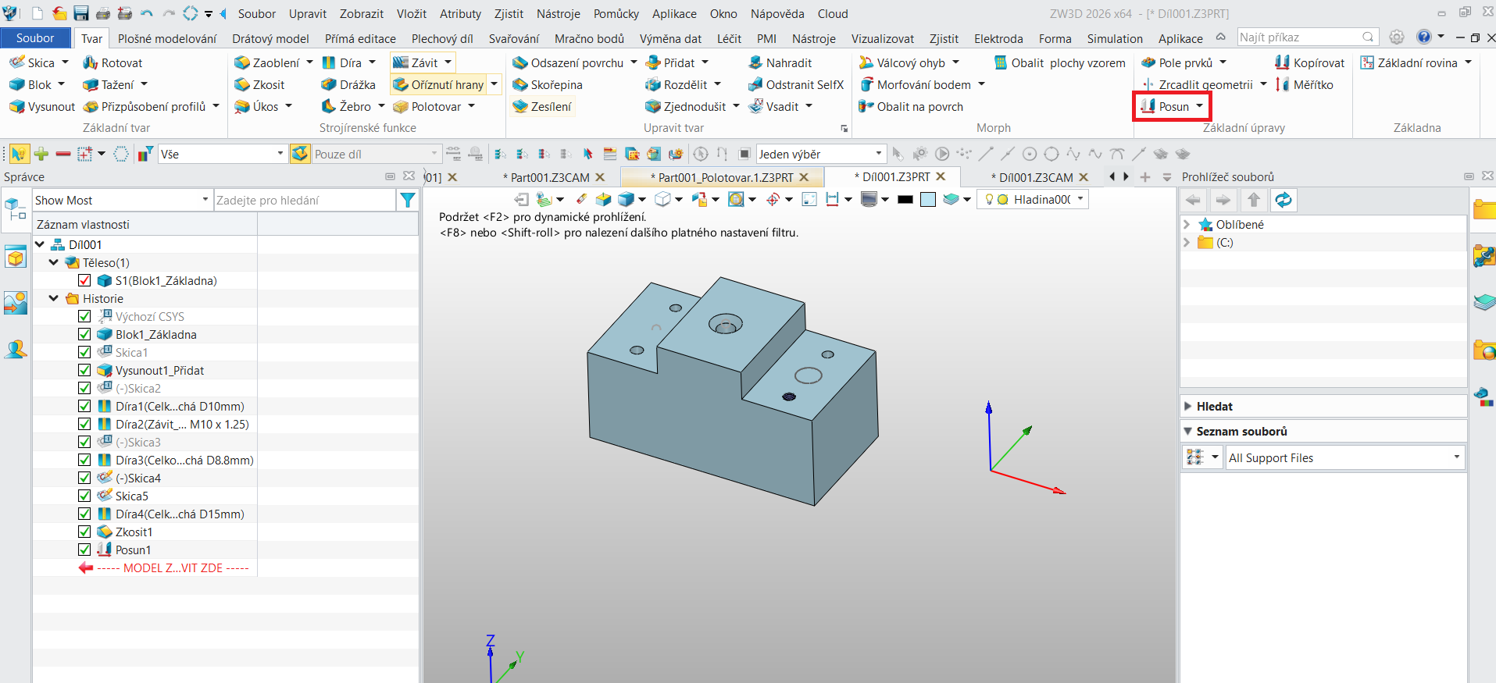
Task: Toggle the Posun1 feature checkbox
Action: [x=84, y=550]
